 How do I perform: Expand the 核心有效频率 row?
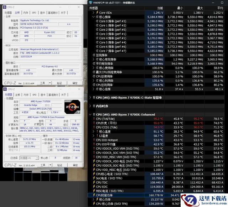click(x=93, y=59)
